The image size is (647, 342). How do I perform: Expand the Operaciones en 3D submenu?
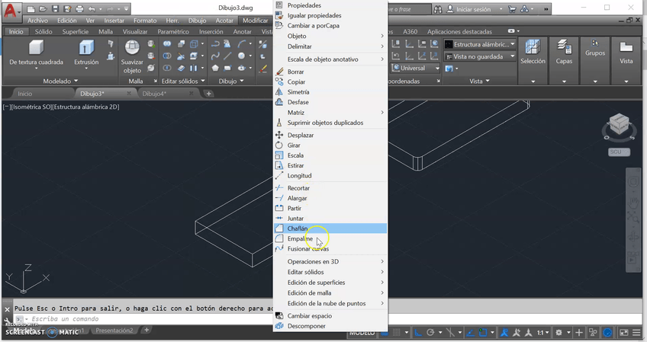tap(330, 261)
